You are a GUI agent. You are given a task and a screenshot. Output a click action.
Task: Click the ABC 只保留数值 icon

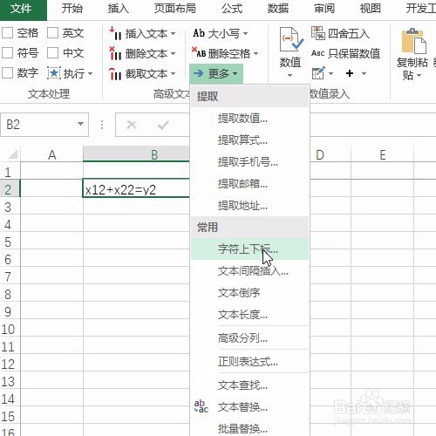coord(317,53)
